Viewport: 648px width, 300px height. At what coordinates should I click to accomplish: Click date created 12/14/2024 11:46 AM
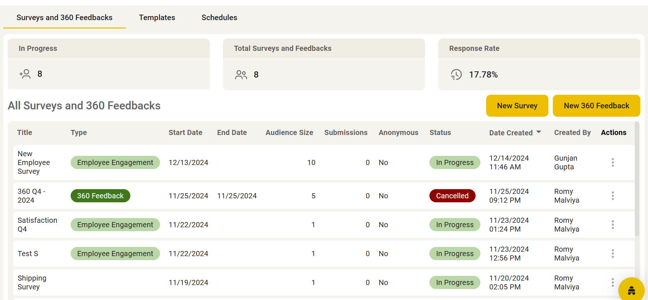tap(509, 162)
